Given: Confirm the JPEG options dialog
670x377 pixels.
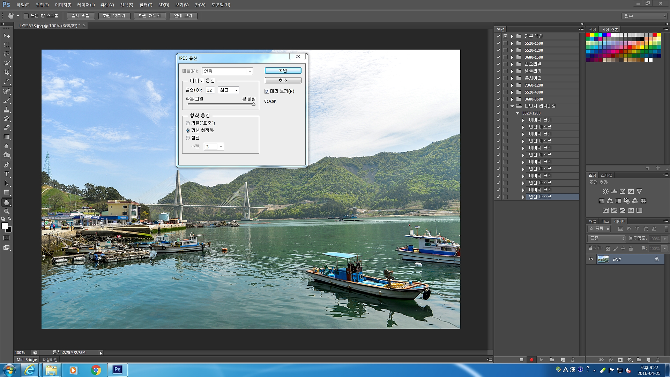Looking at the screenshot, I should pyautogui.click(x=283, y=71).
